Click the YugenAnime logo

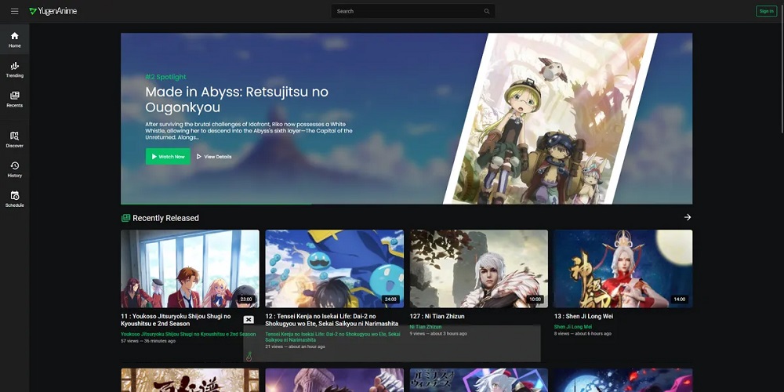pyautogui.click(x=53, y=11)
